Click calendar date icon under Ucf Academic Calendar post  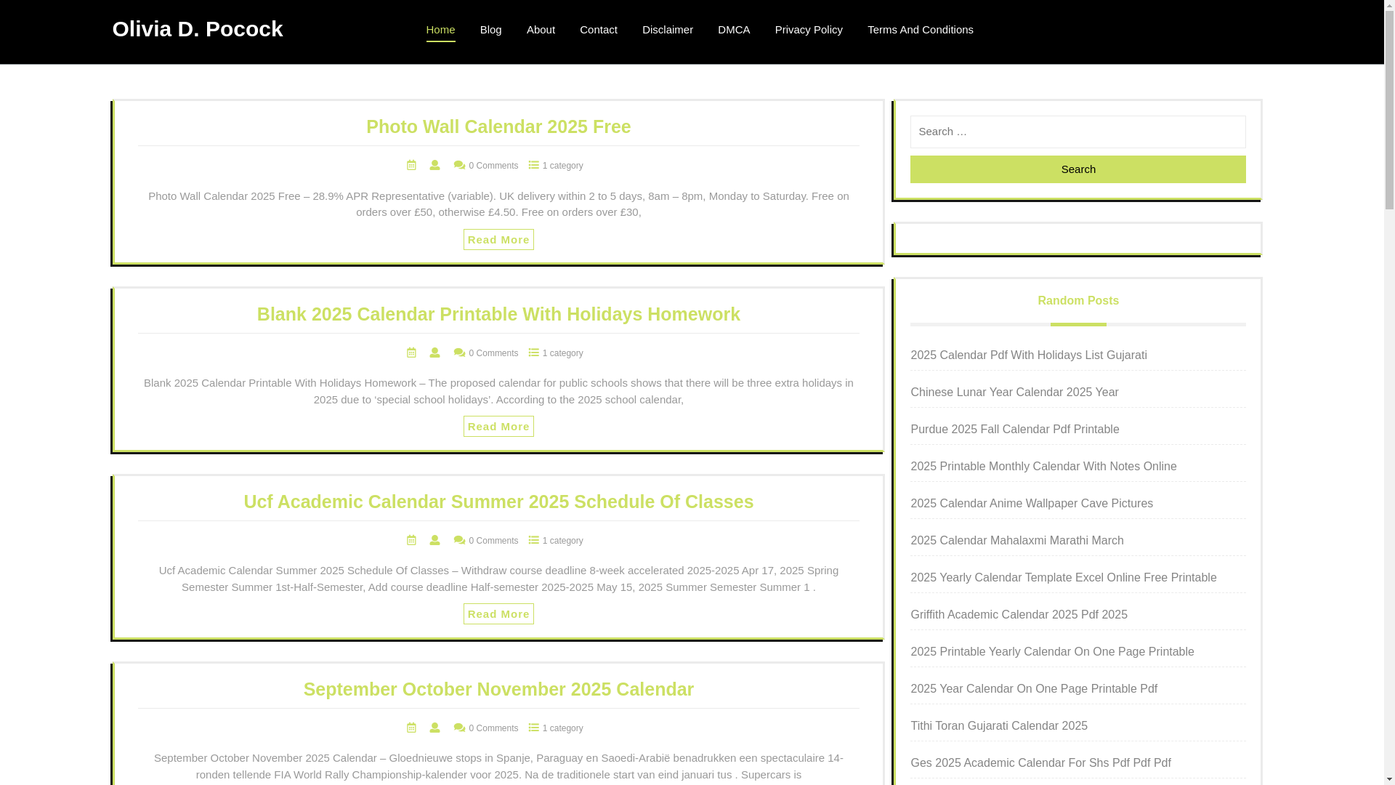(411, 540)
